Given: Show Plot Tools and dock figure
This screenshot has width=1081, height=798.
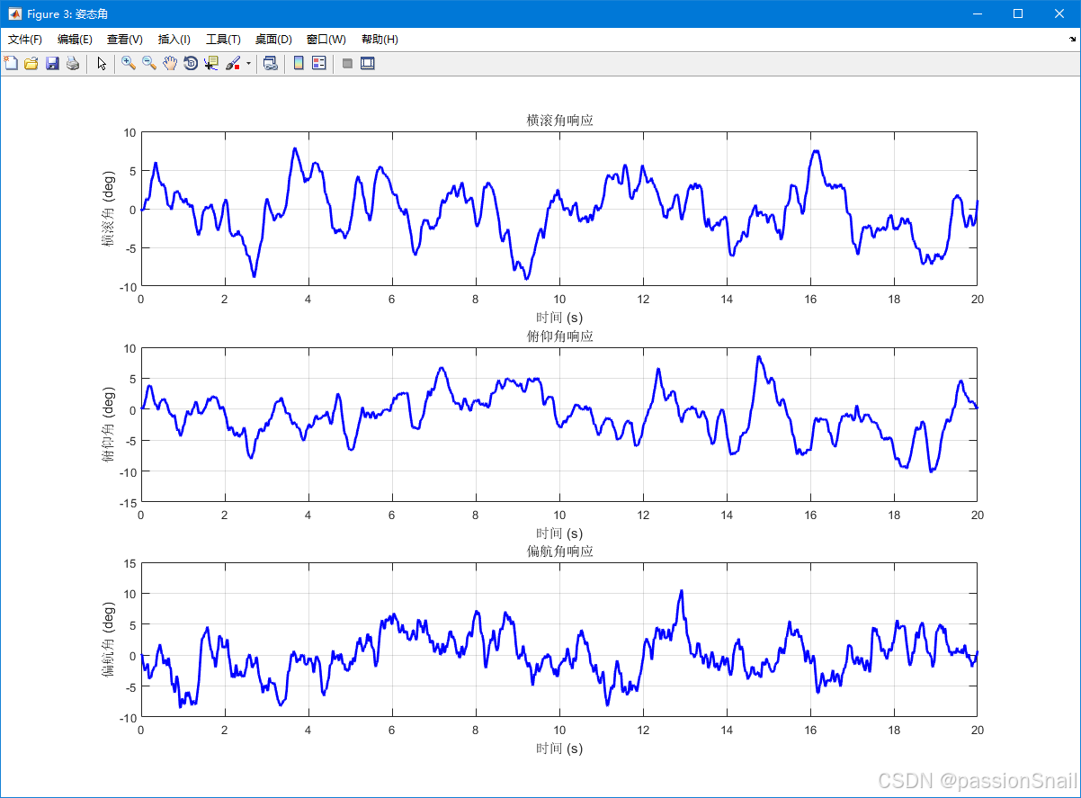Looking at the screenshot, I should coord(368,63).
